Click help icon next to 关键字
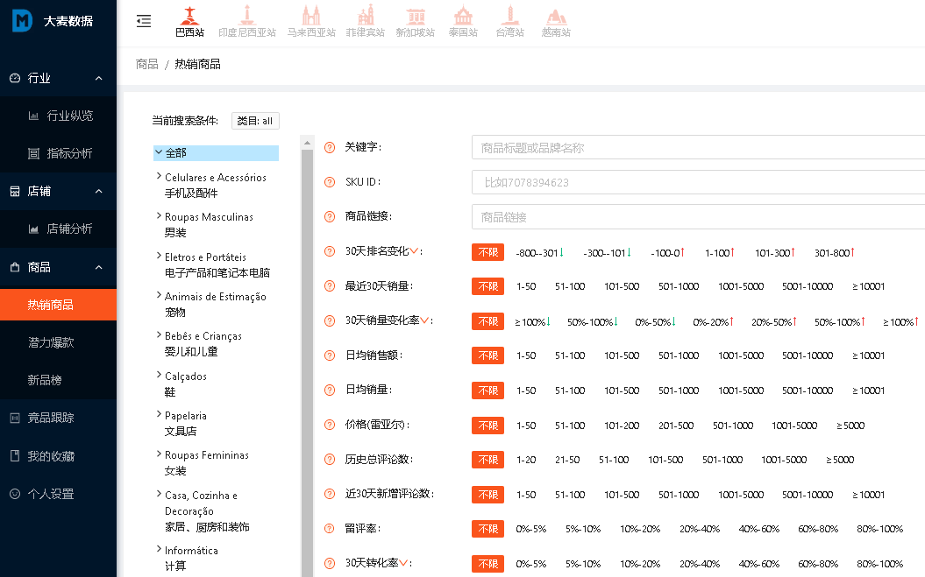Screen dimensions: 925x577 click(330, 147)
